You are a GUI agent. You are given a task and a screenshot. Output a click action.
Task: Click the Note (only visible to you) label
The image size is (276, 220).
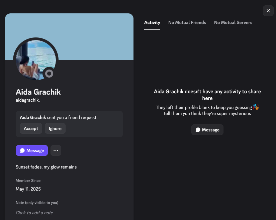[37, 203]
